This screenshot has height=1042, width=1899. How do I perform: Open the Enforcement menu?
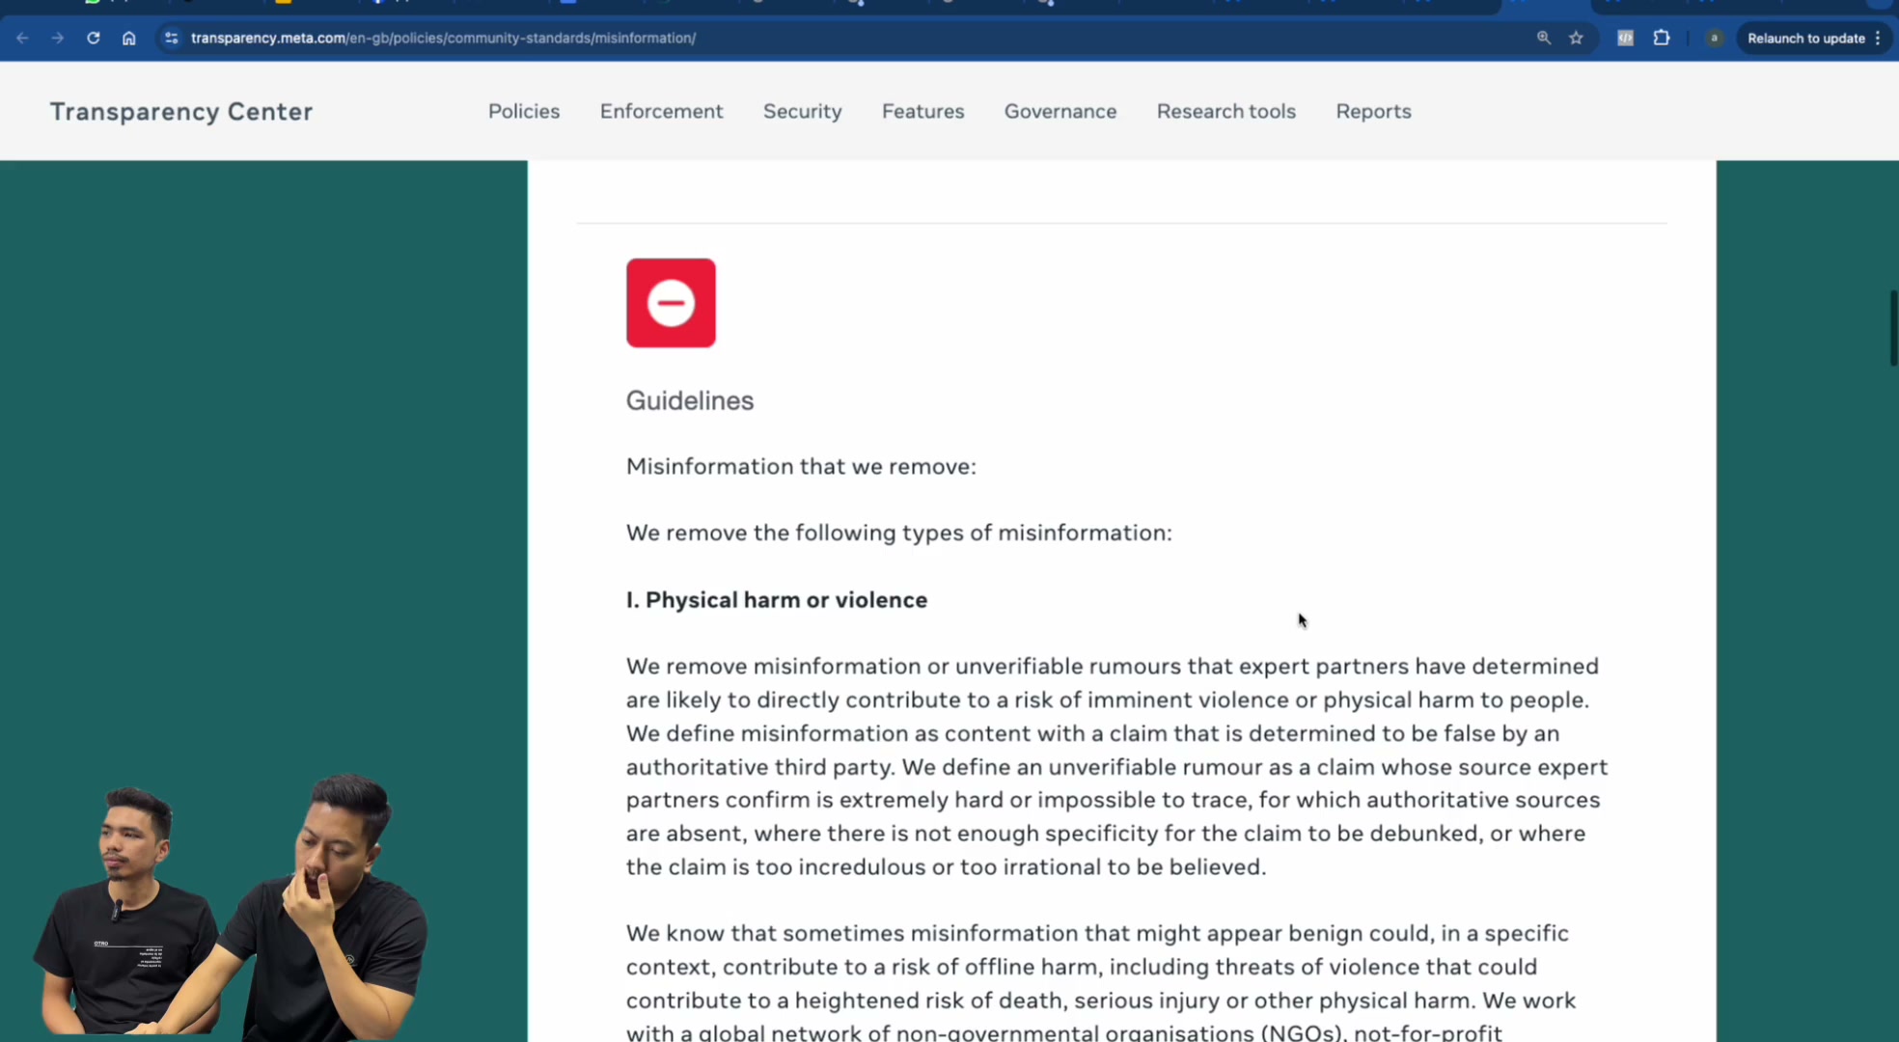pos(661,111)
